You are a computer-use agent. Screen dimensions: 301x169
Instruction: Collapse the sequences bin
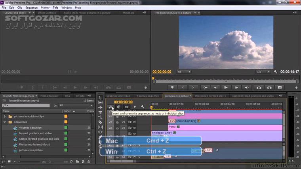pos(5,122)
